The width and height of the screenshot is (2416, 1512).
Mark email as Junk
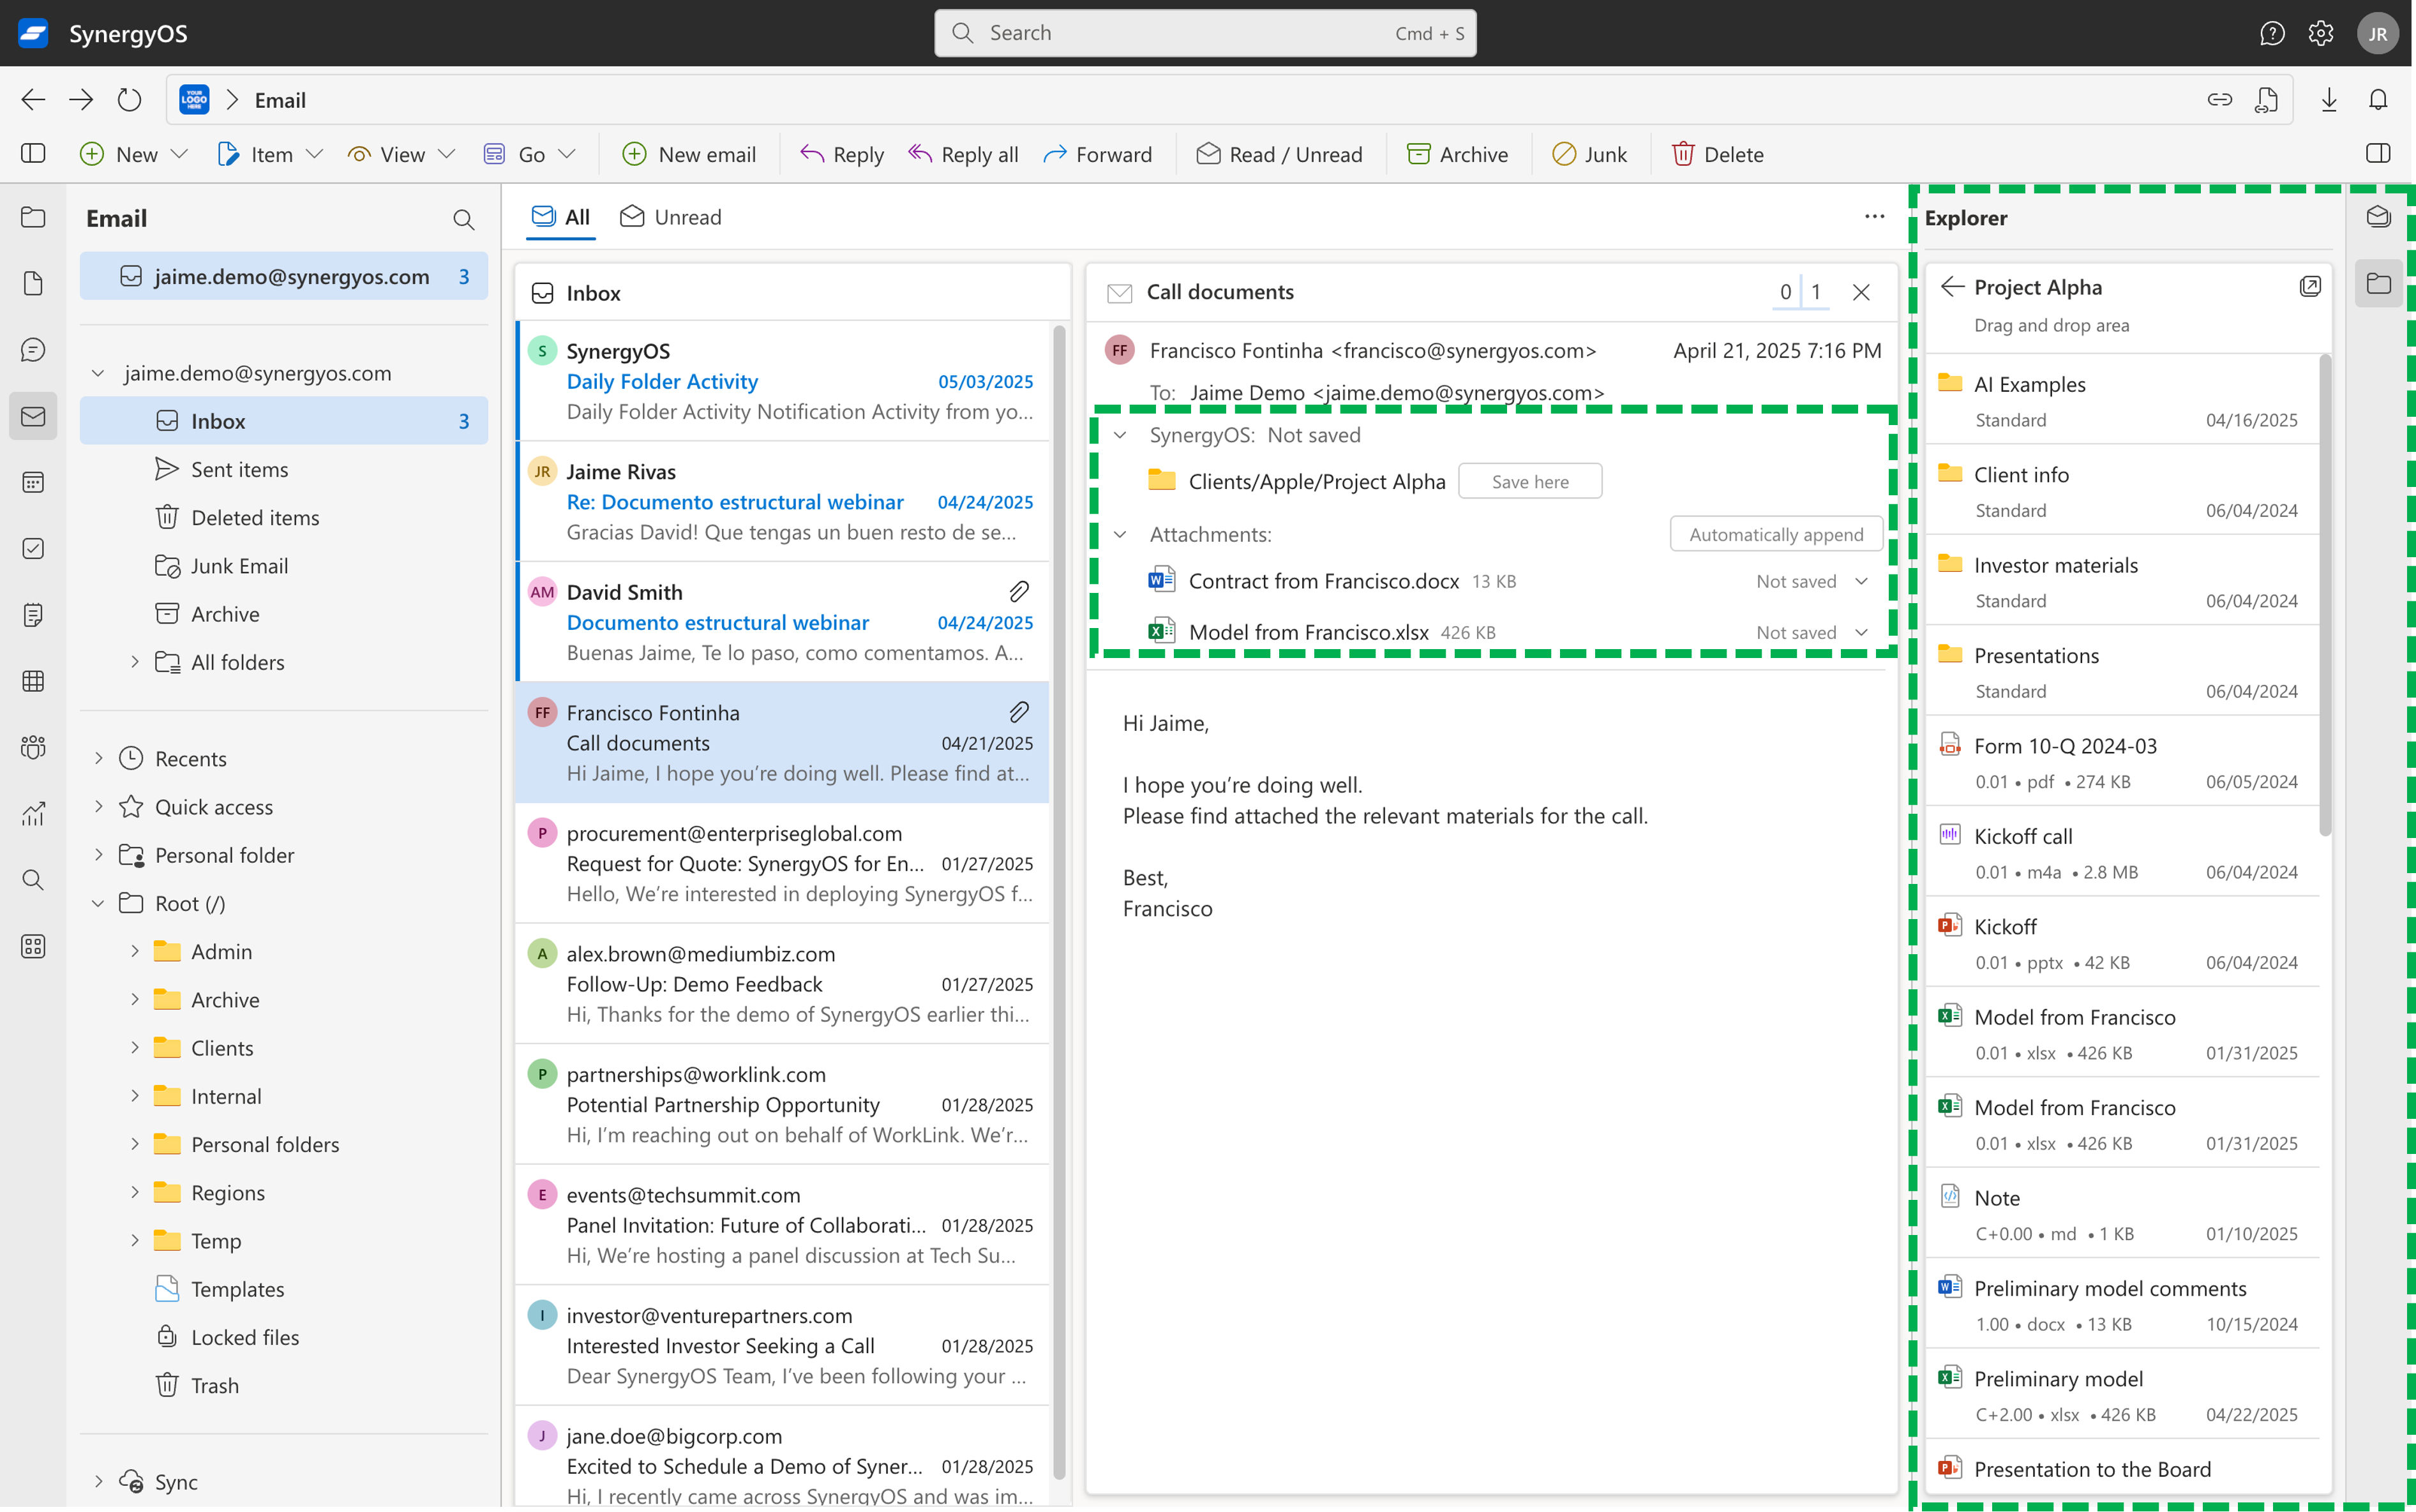tap(1589, 154)
